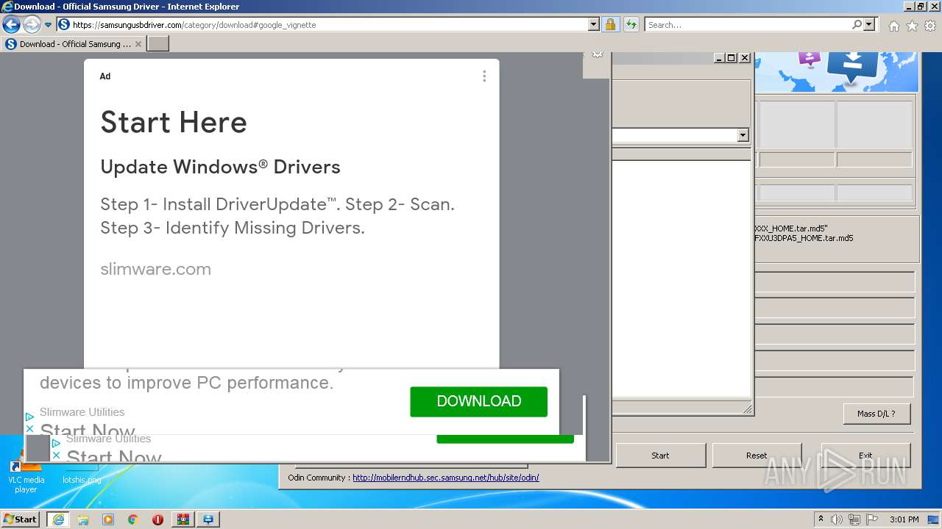The width and height of the screenshot is (942, 529).
Task: Click the Odin download banner pin icon
Action: pos(852,68)
